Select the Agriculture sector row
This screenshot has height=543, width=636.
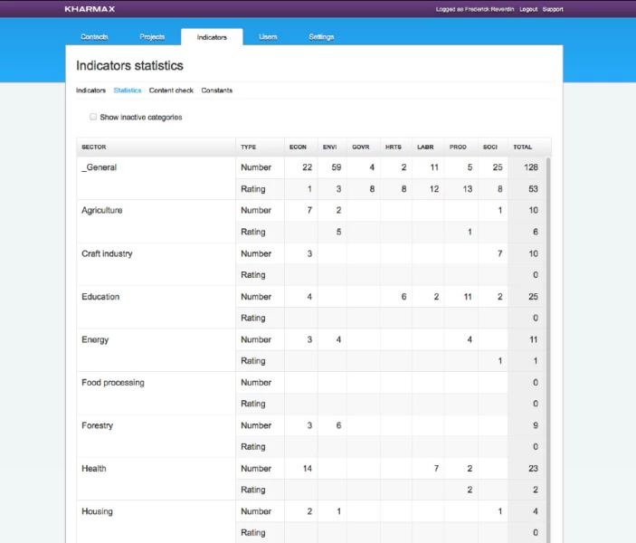[102, 211]
